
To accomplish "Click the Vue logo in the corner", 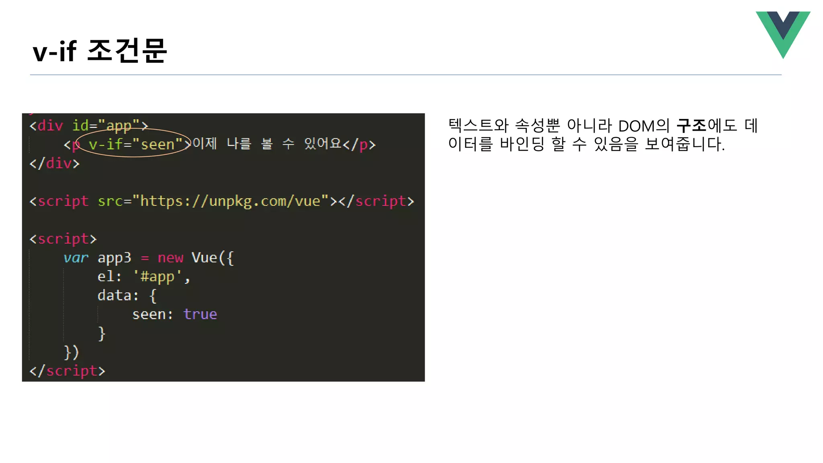I will [783, 33].
